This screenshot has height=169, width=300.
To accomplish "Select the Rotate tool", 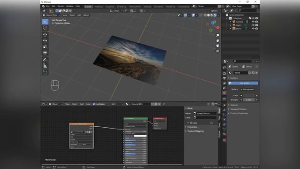I will tap(45, 41).
